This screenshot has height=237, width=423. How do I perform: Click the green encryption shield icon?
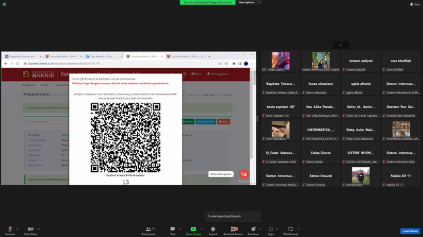coord(5,5)
